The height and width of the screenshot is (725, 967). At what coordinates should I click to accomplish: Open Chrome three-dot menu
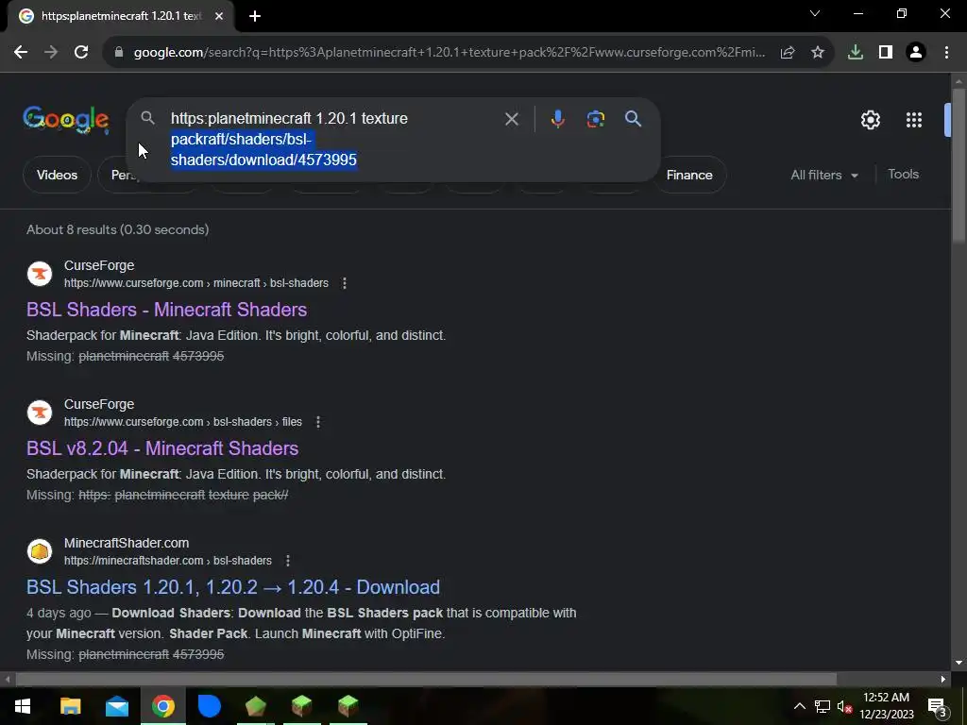coord(946,53)
